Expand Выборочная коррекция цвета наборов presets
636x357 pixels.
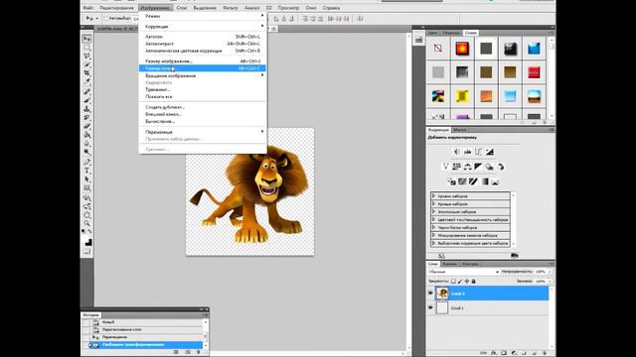pos(433,243)
